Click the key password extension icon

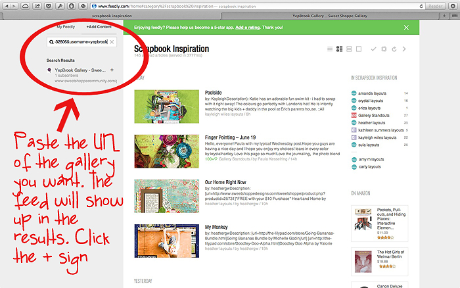pyautogui.click(x=60, y=6)
